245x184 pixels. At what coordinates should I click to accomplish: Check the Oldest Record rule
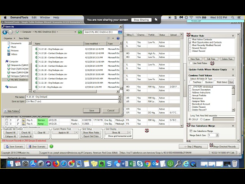pyautogui.click(x=190, y=51)
